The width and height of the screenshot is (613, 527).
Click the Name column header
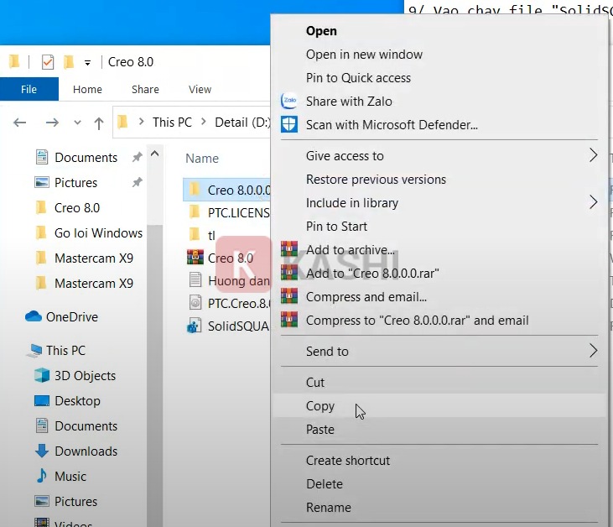(202, 159)
